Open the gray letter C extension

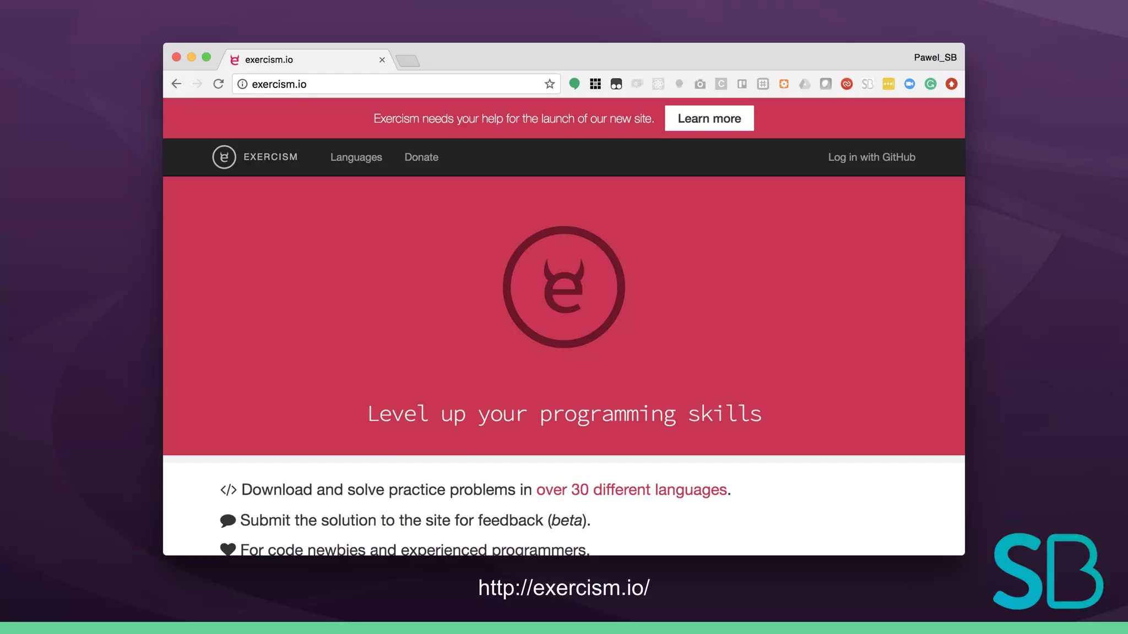tap(721, 84)
